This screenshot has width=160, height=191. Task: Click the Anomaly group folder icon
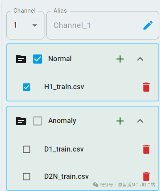[x=21, y=121]
